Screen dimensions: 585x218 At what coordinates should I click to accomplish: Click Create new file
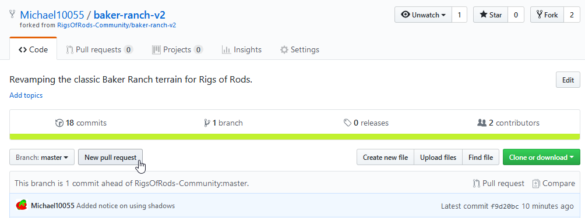click(385, 158)
